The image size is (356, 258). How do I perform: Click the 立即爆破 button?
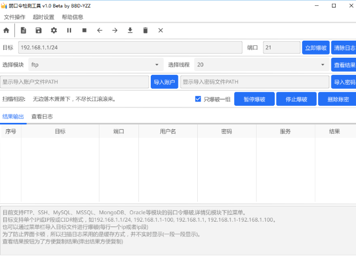point(316,48)
